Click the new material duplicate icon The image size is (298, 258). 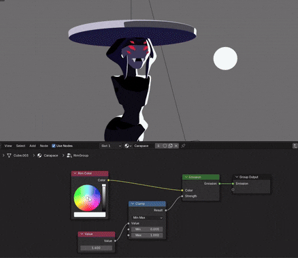[x=171, y=146]
